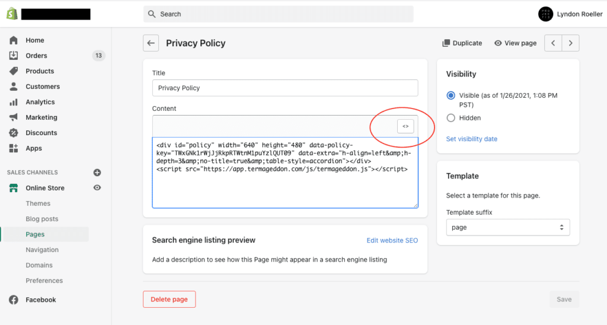Click the Content textarea resize handle
607x325 pixels.
(416, 205)
